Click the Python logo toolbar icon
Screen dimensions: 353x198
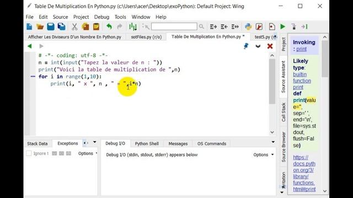(x=248, y=27)
